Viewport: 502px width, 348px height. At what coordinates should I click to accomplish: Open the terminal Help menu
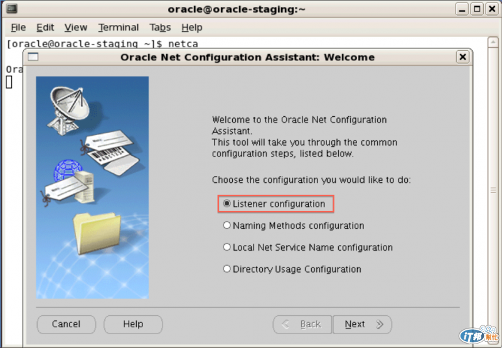pos(192,28)
